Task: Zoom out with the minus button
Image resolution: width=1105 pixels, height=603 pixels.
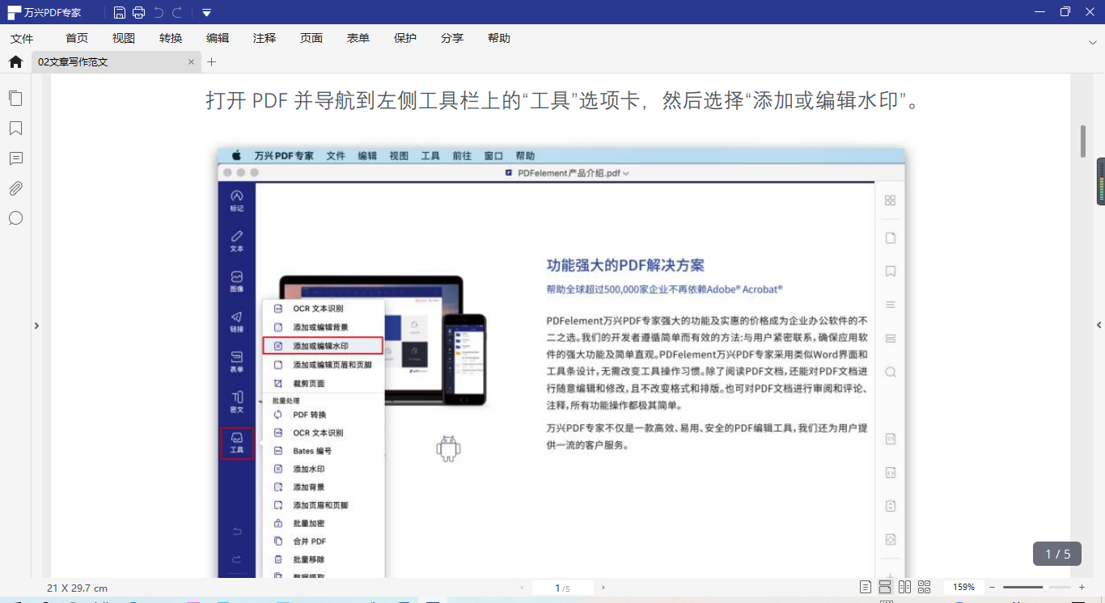Action: tap(992, 588)
